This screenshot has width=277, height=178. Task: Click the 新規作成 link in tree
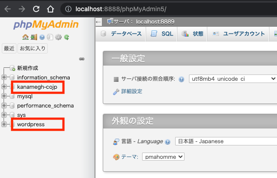click(28, 68)
